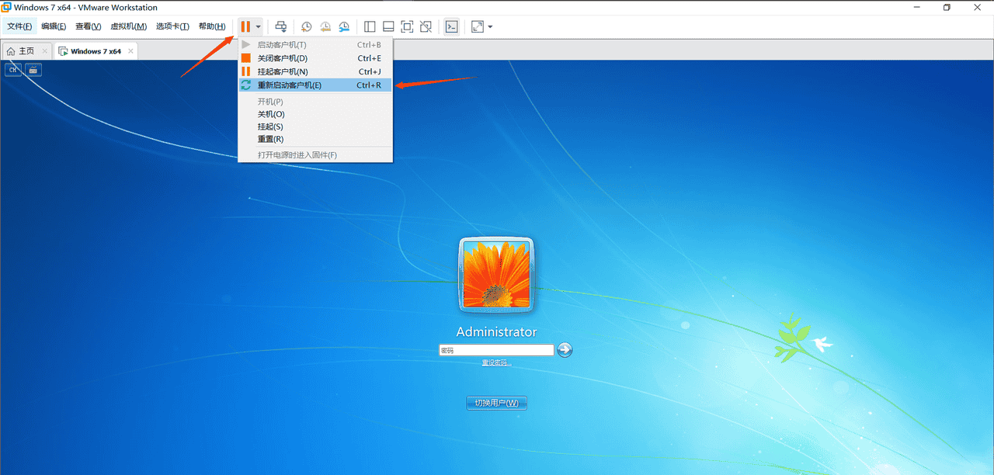Click the show console view icon
The height and width of the screenshot is (475, 994).
(x=451, y=26)
